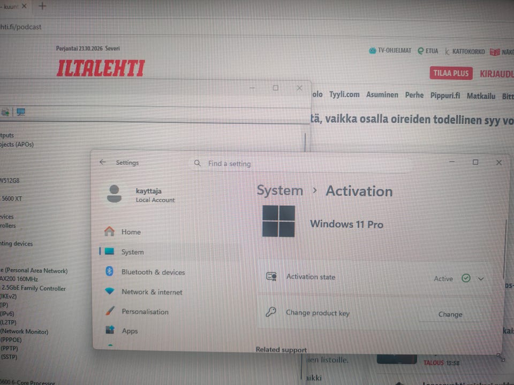Click the TILAA PLUS button

pos(451,73)
